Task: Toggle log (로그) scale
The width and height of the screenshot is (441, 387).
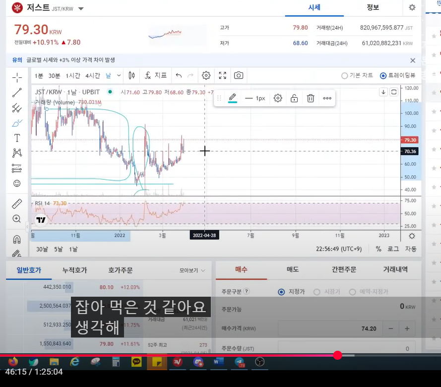Action: pyautogui.click(x=393, y=249)
